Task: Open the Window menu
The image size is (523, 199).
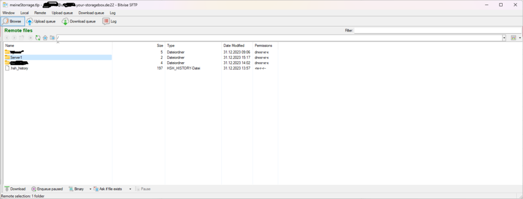Action: [8, 13]
